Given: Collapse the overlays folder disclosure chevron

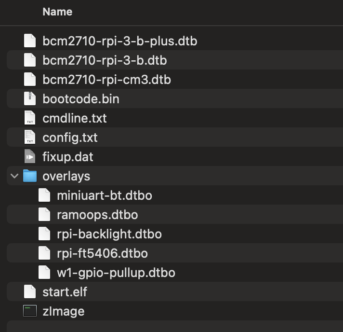Looking at the screenshot, I should (14, 176).
